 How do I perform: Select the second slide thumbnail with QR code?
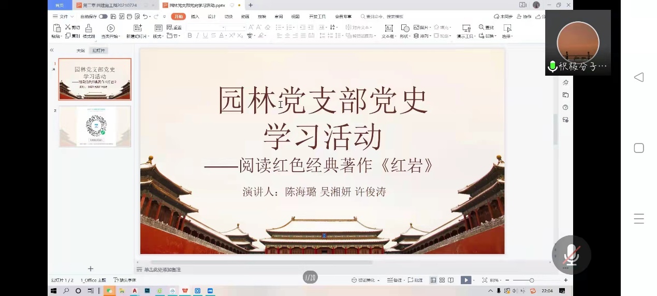click(x=95, y=126)
